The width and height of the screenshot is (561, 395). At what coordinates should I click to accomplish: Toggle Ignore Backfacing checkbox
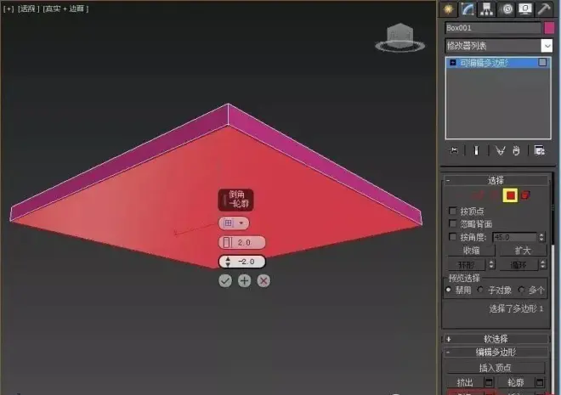tap(452, 223)
